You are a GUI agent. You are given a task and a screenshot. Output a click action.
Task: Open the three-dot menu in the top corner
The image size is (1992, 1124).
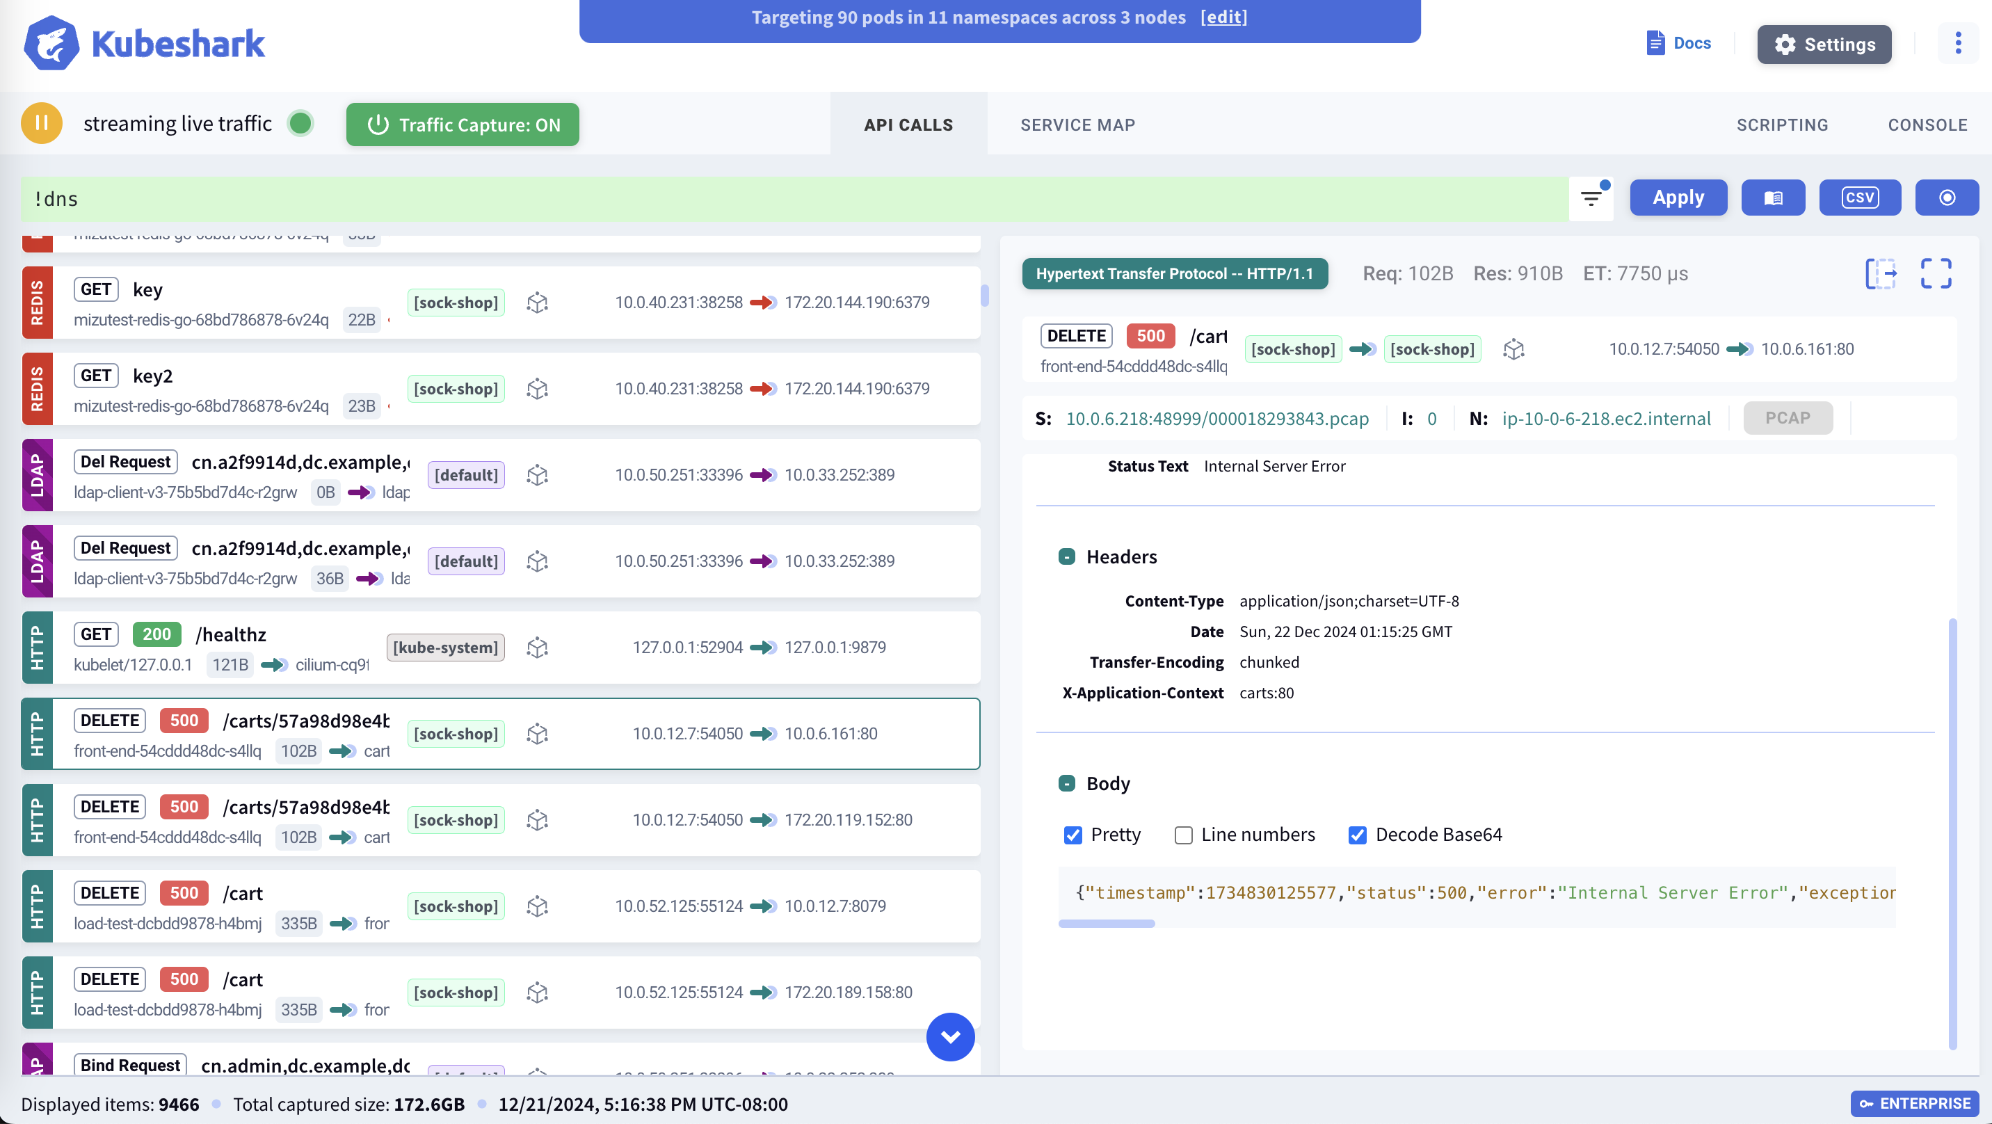coord(1958,43)
